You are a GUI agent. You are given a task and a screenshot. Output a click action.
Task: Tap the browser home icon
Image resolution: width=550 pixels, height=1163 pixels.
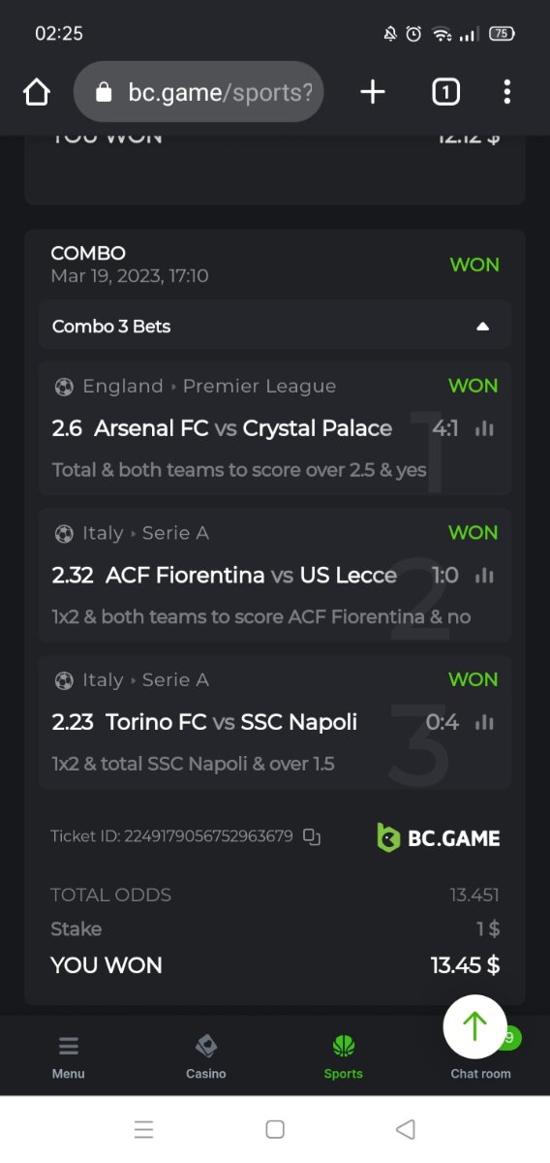pos(37,92)
